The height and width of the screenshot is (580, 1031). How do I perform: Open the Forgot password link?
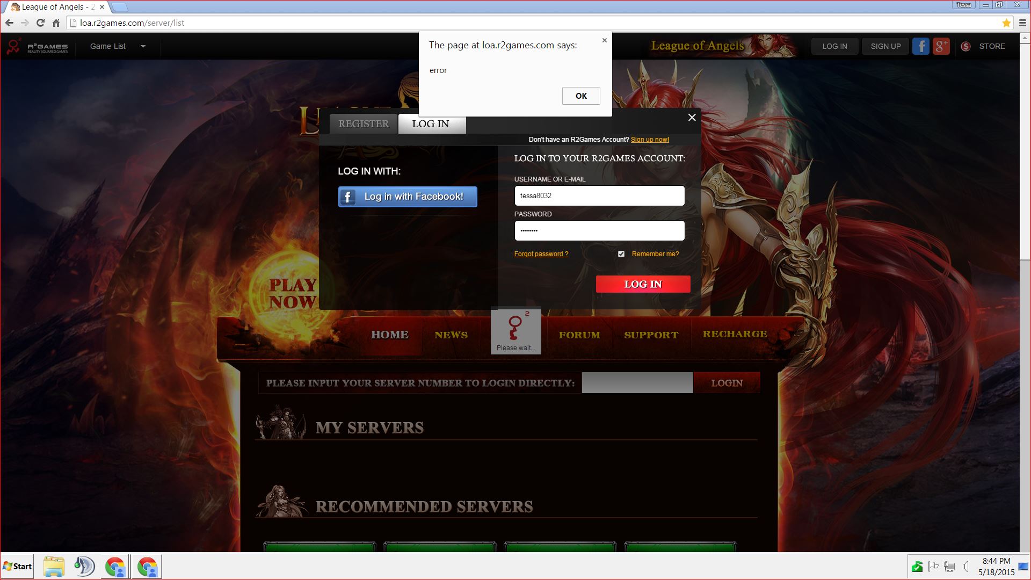tap(541, 254)
